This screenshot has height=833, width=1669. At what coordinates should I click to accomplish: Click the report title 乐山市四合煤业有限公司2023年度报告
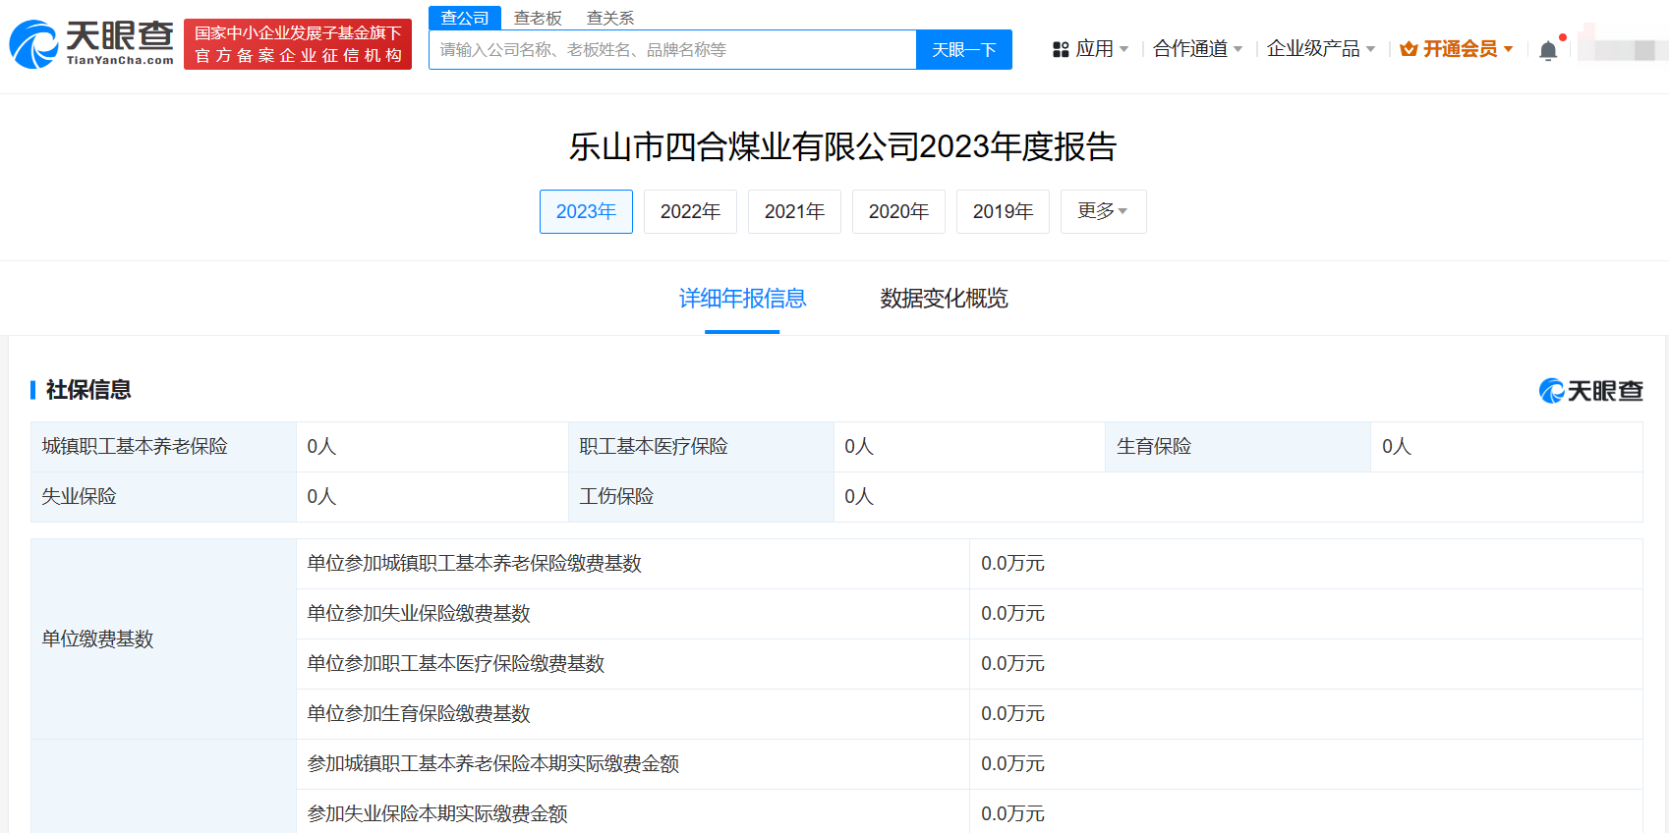tap(842, 146)
